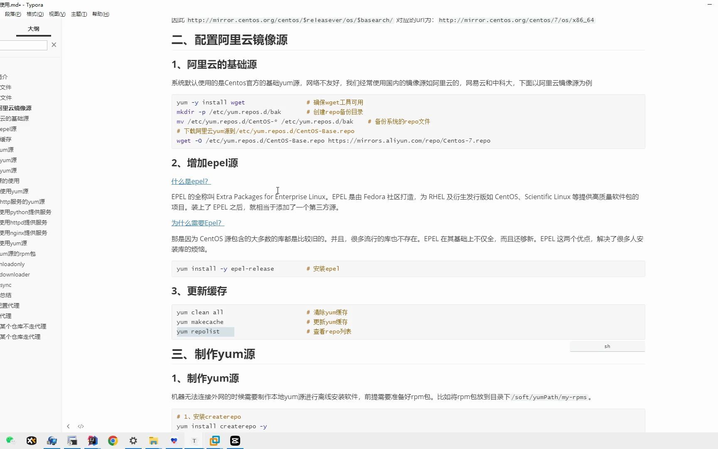Open the globe-and-monitor app on taskbar
Image resolution: width=718 pixels, height=449 pixels.
click(x=52, y=441)
